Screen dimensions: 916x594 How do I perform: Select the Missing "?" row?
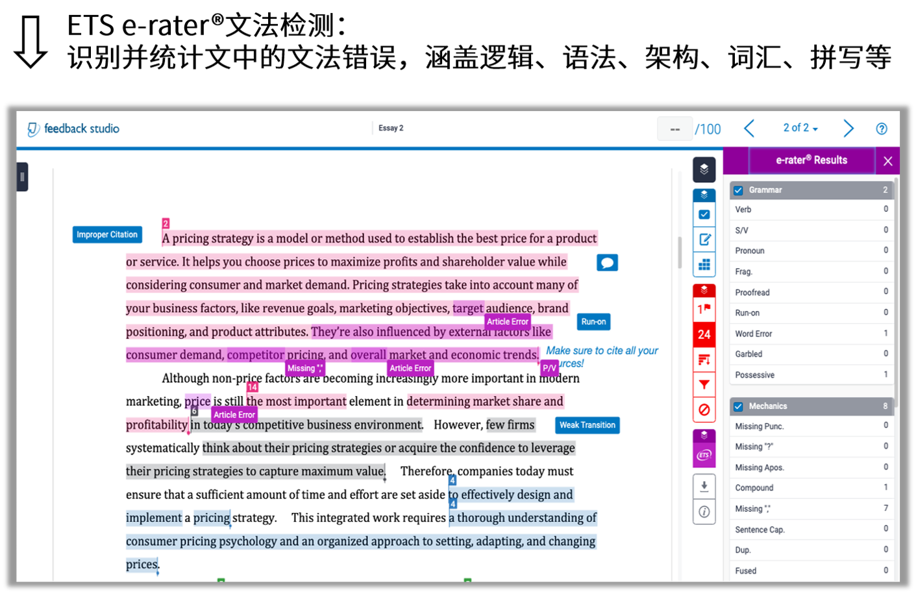811,447
